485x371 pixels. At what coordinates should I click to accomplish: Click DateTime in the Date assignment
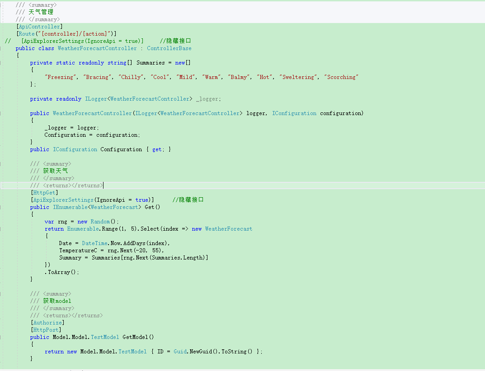click(94, 243)
